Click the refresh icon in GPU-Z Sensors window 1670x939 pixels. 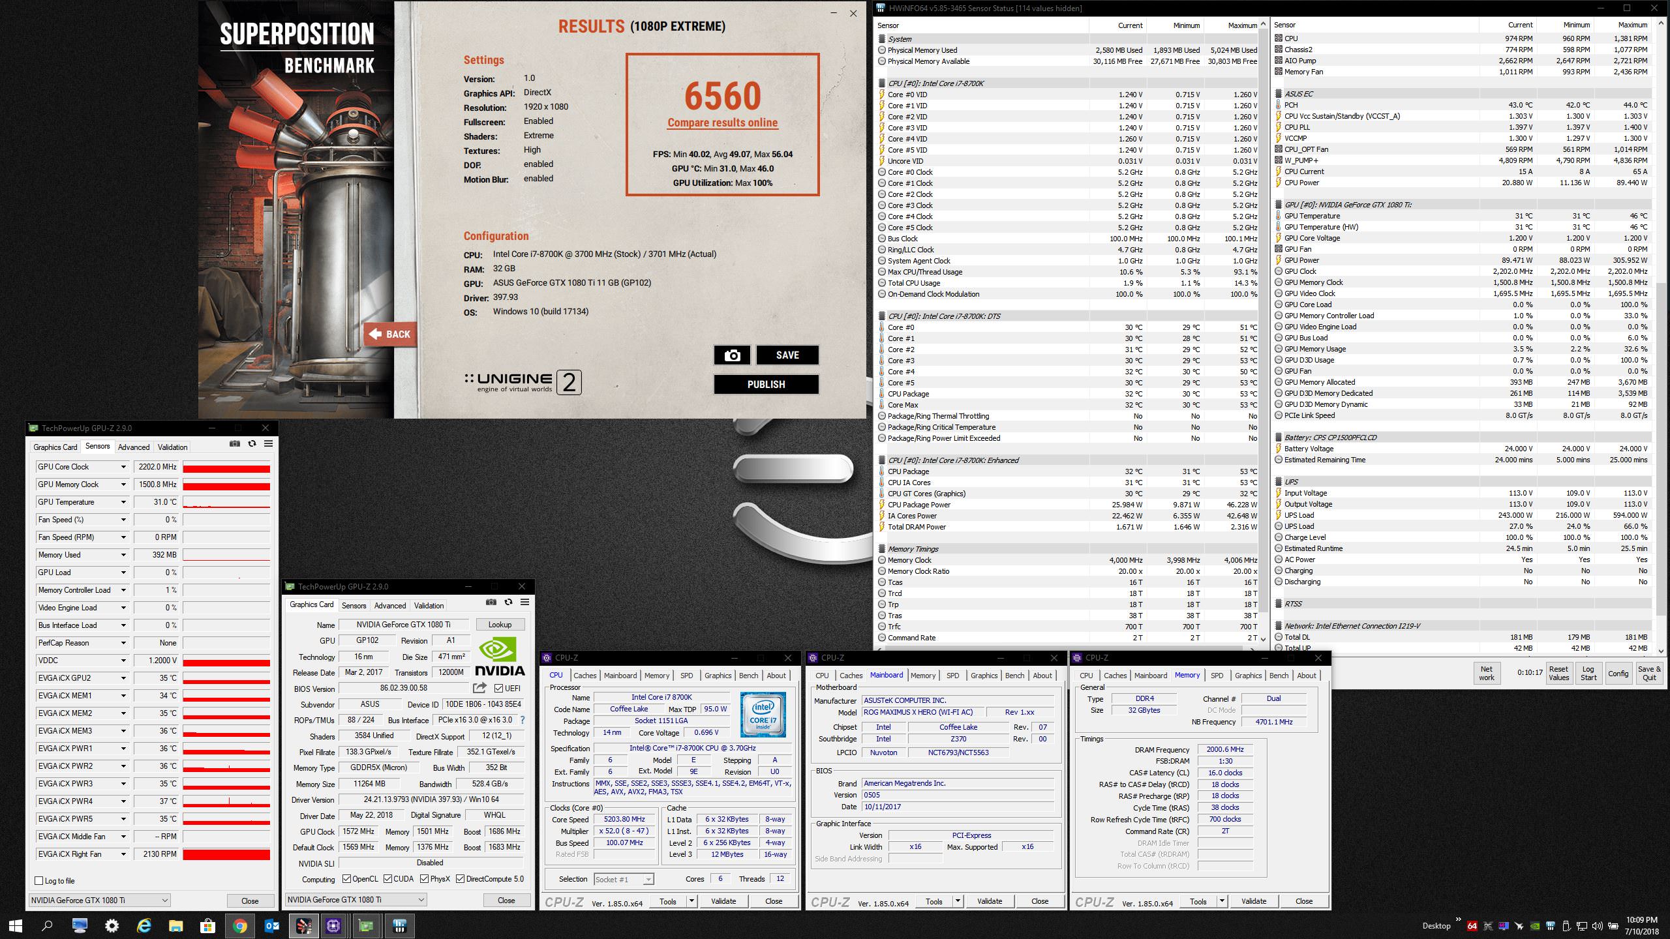tap(252, 443)
